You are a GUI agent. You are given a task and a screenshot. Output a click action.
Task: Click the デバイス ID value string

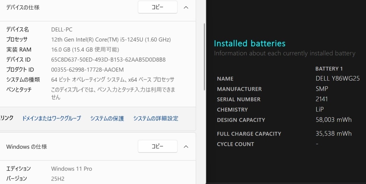[108, 60]
